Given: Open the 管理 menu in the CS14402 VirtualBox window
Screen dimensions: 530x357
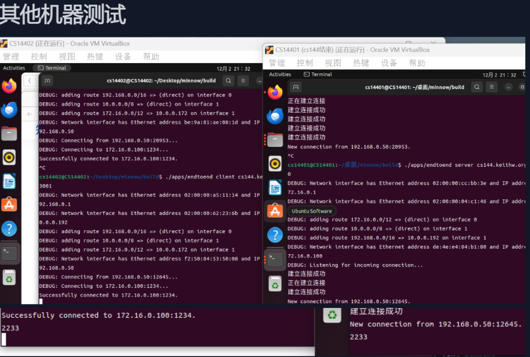Looking at the screenshot, I should pos(11,56).
